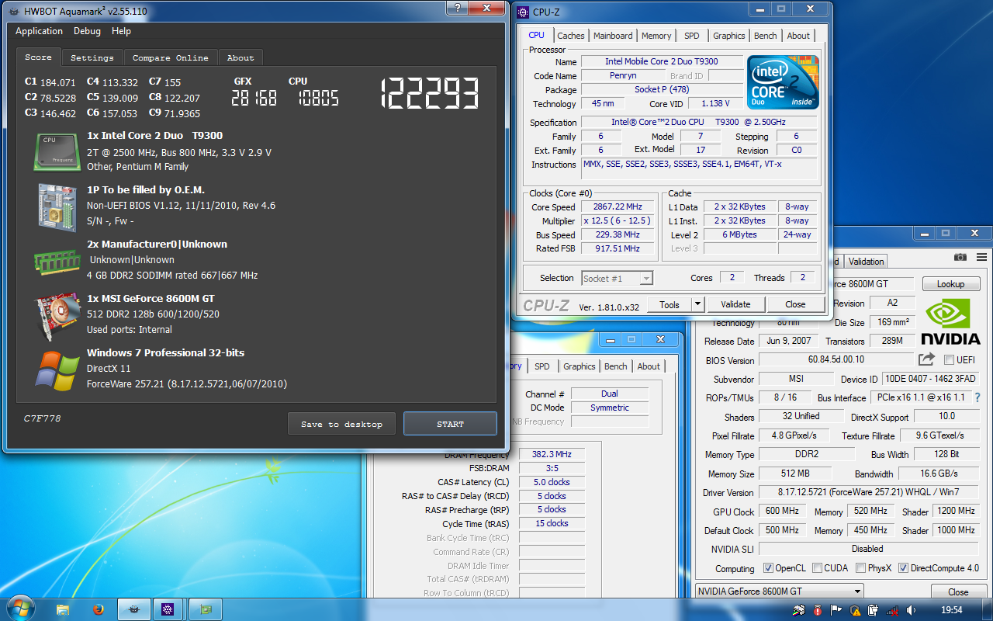Open the front CPU-Z window's Memory tab
The height and width of the screenshot is (621, 993).
656,36
